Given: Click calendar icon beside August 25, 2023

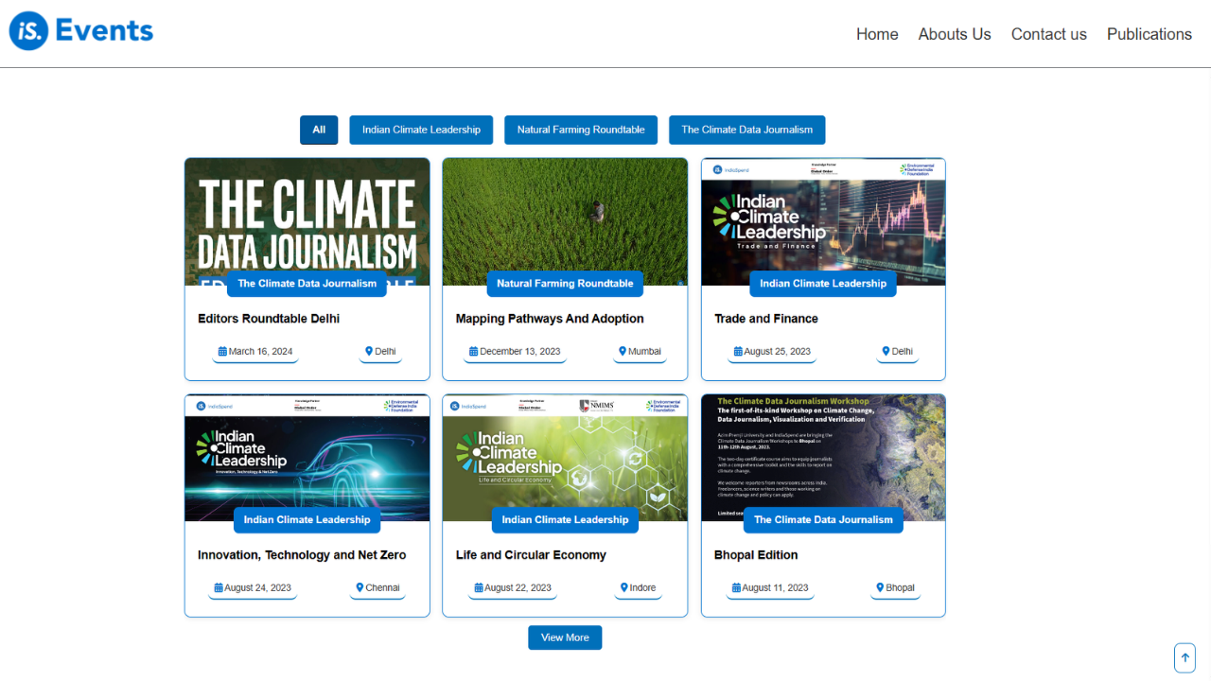Looking at the screenshot, I should (x=738, y=352).
